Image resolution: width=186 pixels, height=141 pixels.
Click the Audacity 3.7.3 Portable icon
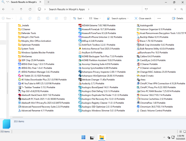coord(80,84)
